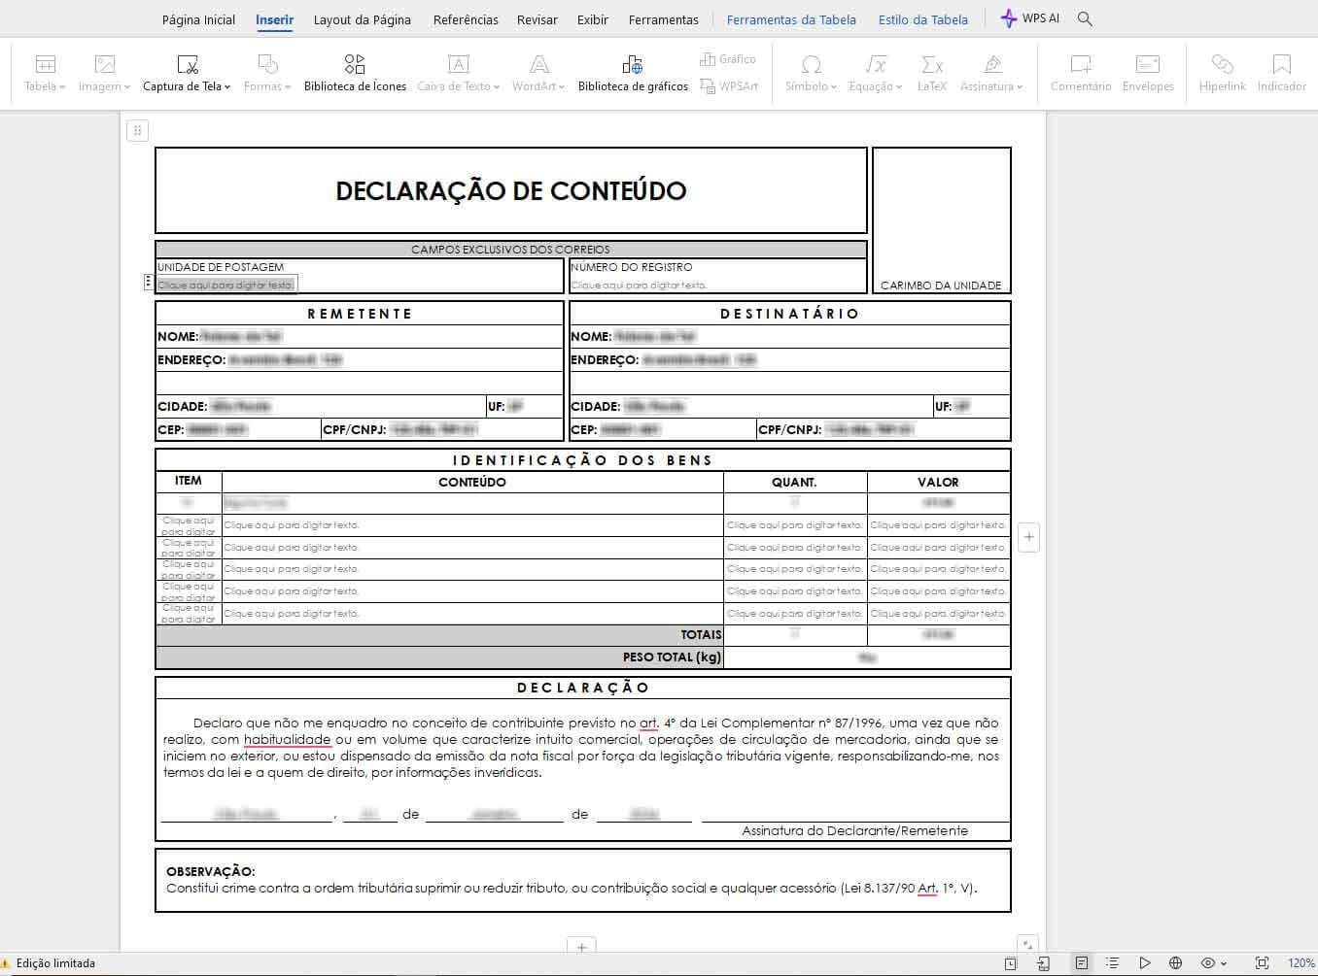1318x976 pixels.
Task: Open the Tabela insert dropdown
Action: [45, 74]
